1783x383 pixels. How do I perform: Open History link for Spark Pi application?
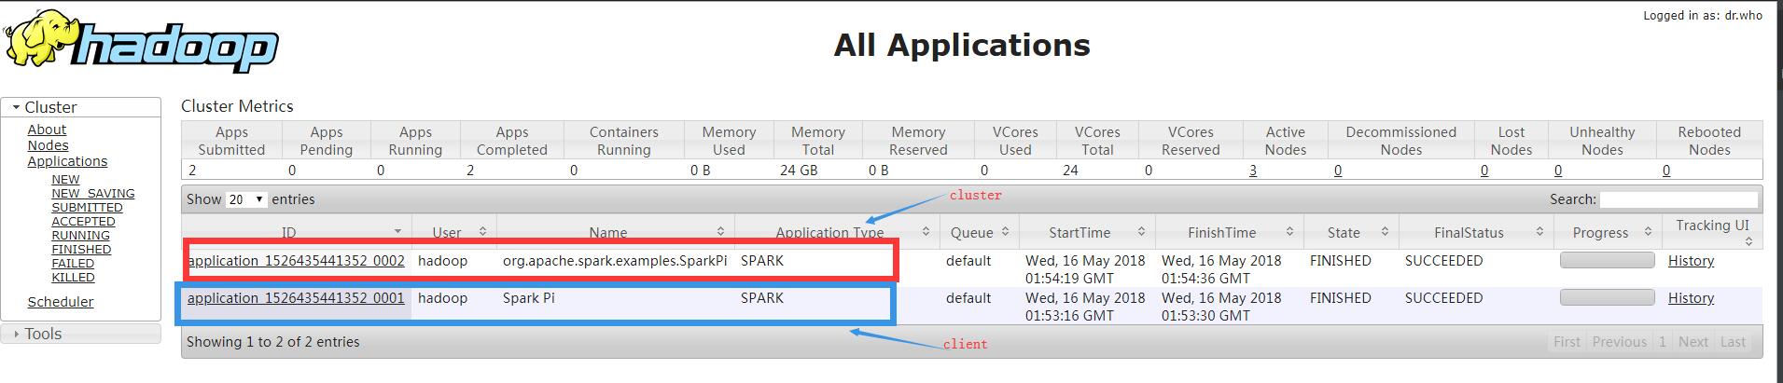point(1691,298)
